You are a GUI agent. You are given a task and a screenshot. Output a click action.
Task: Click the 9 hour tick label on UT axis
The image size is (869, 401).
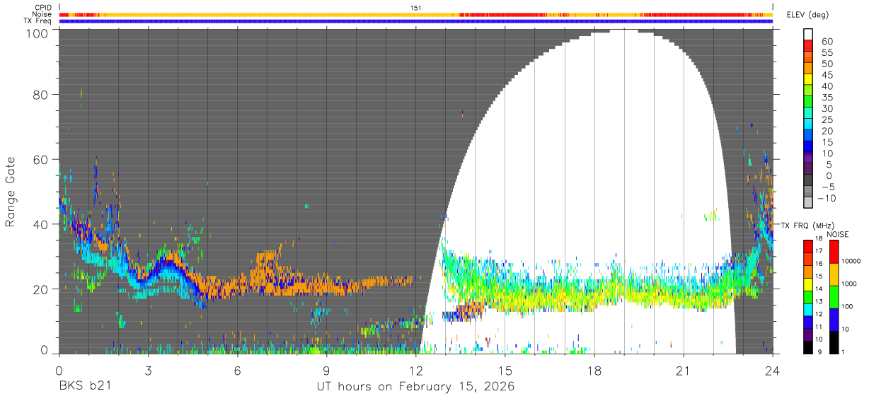click(x=326, y=370)
